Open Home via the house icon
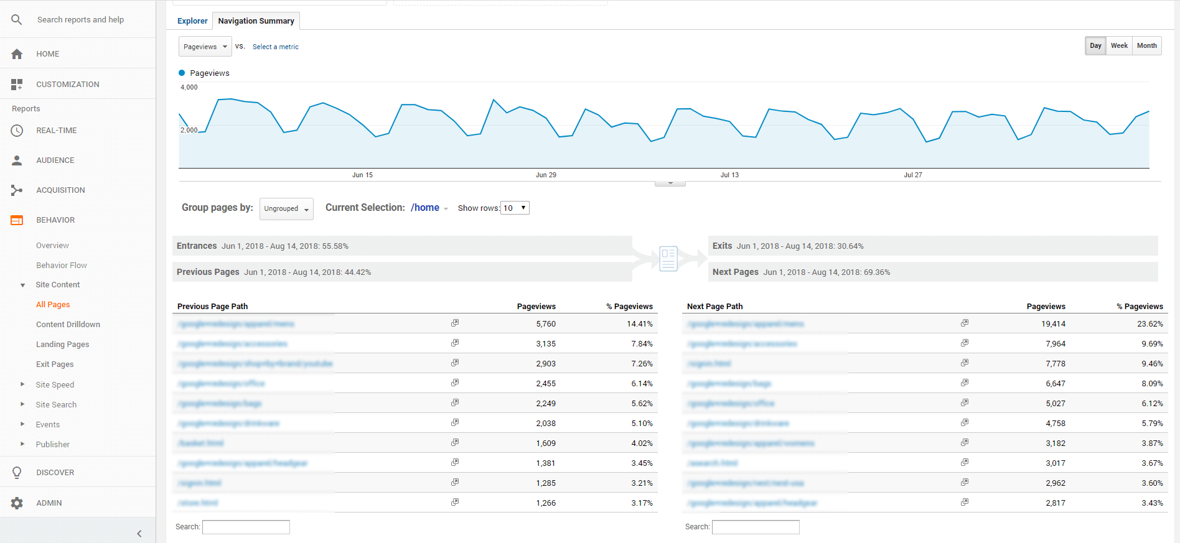The height and width of the screenshot is (543, 1180). pyautogui.click(x=17, y=54)
